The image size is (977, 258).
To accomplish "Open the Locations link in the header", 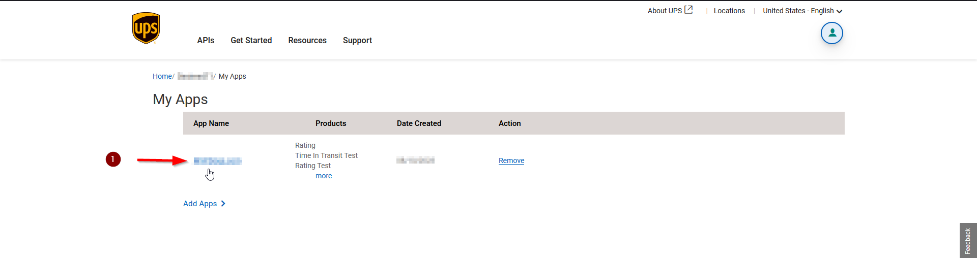I will (x=729, y=11).
